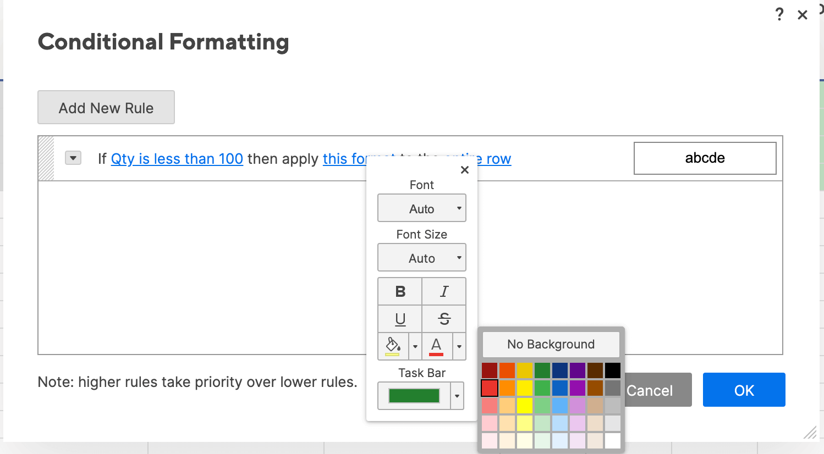
Task: Toggle Underline formatting button
Action: click(400, 319)
